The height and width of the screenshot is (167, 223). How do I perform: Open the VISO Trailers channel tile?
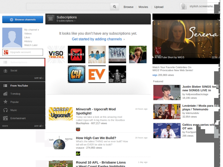coord(56,54)
